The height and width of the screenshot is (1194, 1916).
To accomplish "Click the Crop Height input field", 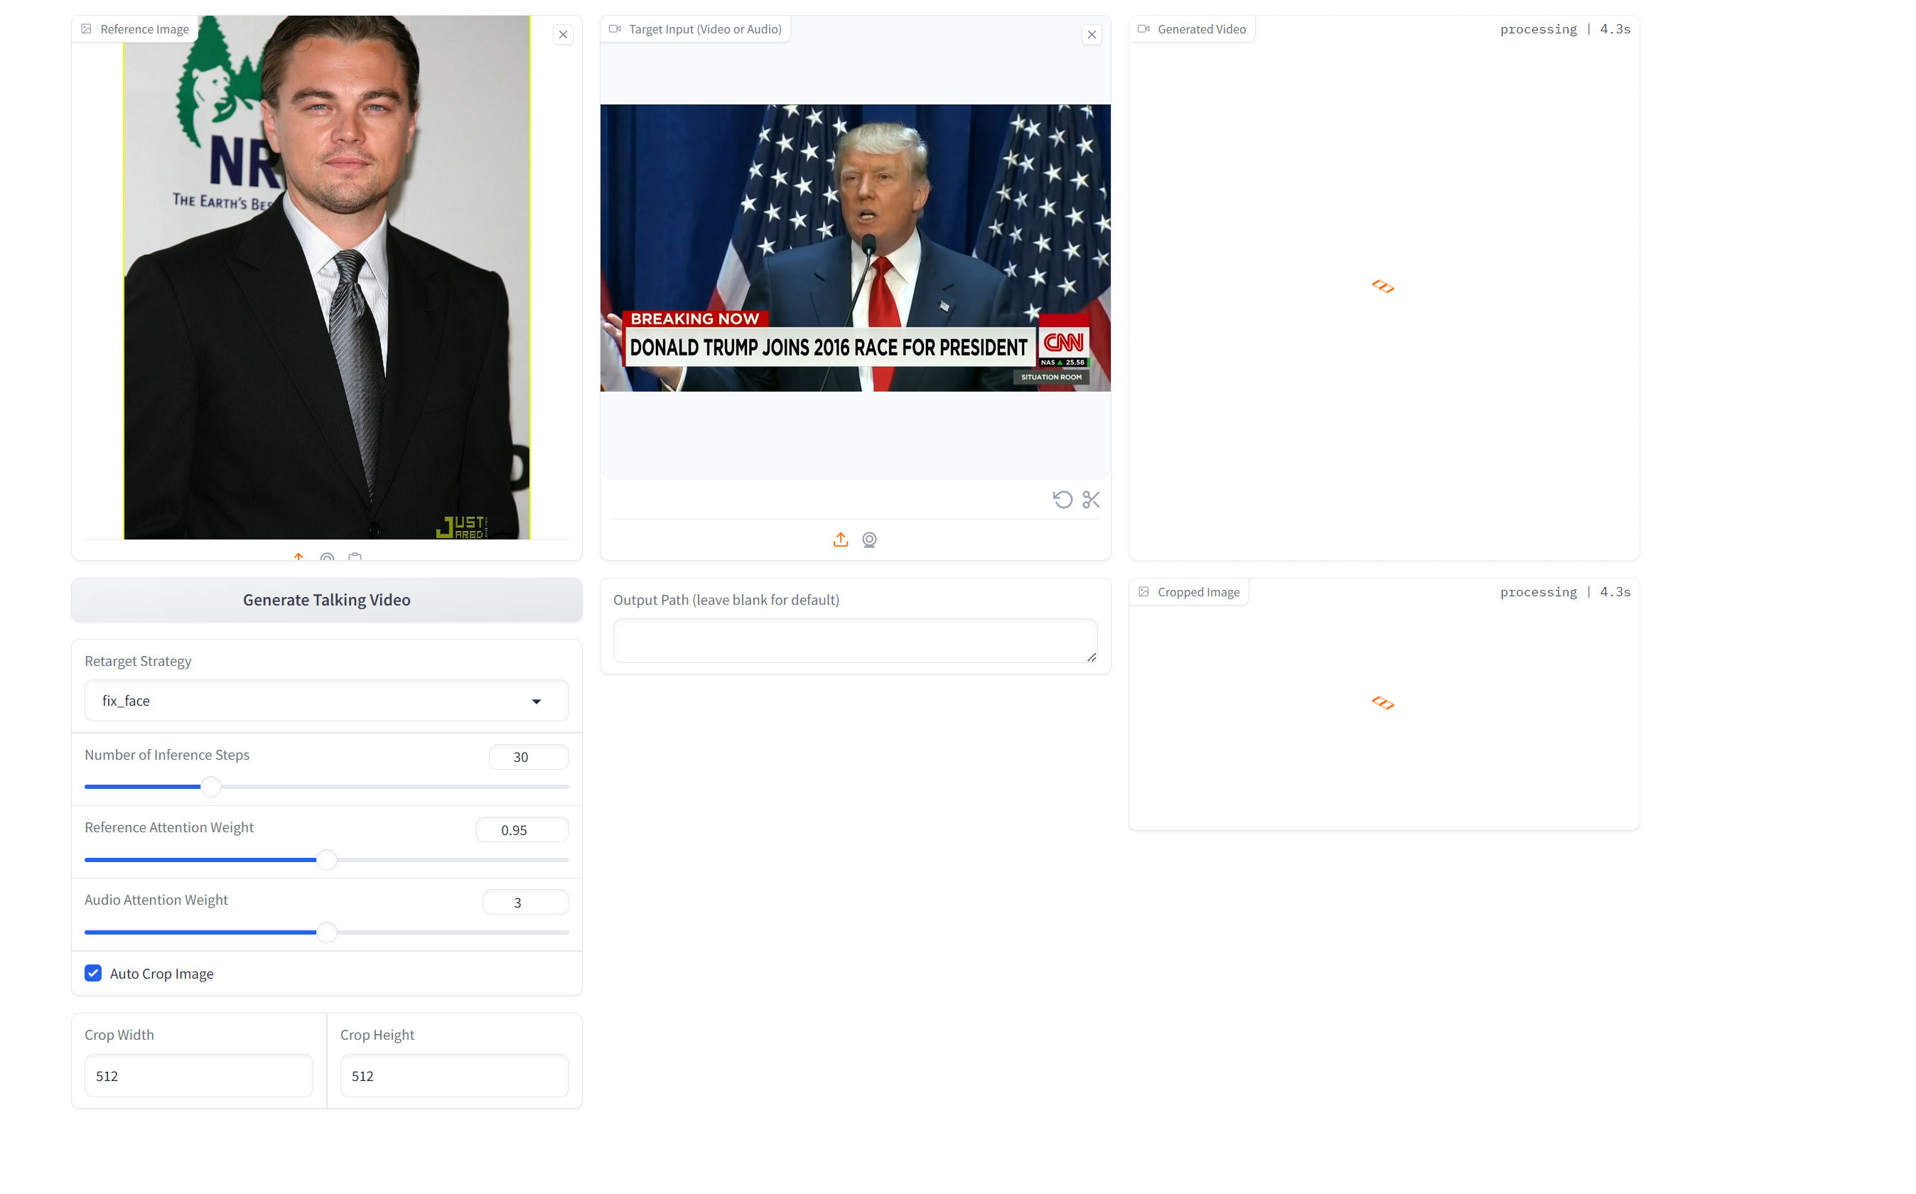I will (x=454, y=1075).
